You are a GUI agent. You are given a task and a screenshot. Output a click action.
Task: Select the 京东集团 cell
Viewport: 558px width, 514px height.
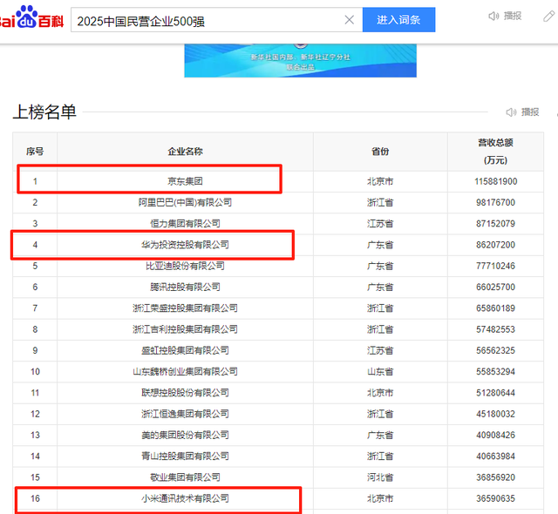(185, 181)
